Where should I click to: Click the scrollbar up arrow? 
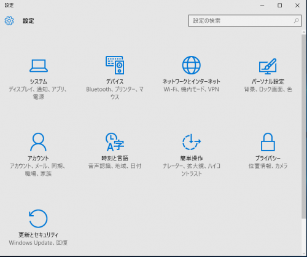tap(304, 33)
